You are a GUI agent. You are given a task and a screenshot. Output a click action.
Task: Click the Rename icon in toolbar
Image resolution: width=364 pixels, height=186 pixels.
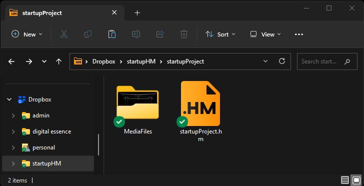136,34
